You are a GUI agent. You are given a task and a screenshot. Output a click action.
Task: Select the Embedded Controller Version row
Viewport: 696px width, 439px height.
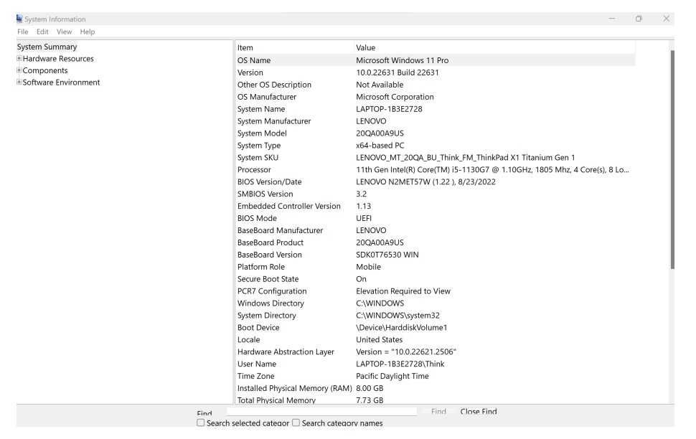[435, 206]
